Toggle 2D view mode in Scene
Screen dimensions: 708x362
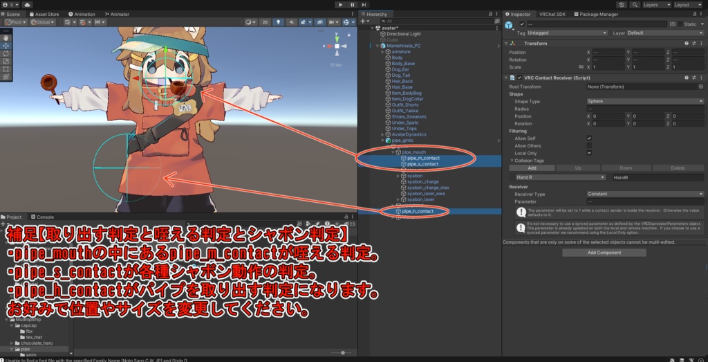coord(266,22)
